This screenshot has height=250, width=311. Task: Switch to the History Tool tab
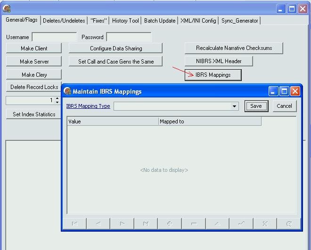click(x=125, y=21)
